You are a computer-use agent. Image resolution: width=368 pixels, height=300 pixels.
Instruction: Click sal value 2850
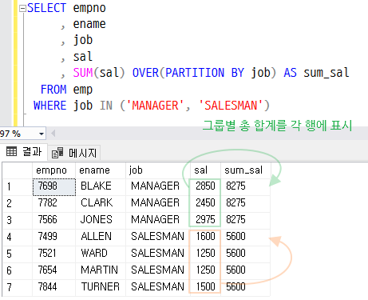pyautogui.click(x=205, y=186)
